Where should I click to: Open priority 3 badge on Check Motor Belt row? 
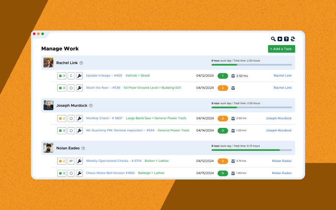tap(62, 173)
